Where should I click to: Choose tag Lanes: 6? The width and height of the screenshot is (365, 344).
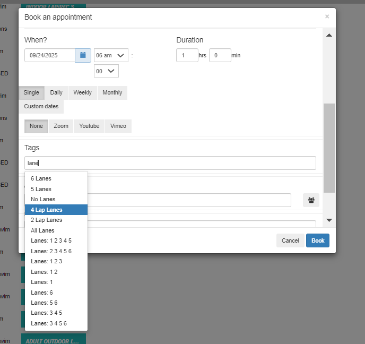[56, 293]
